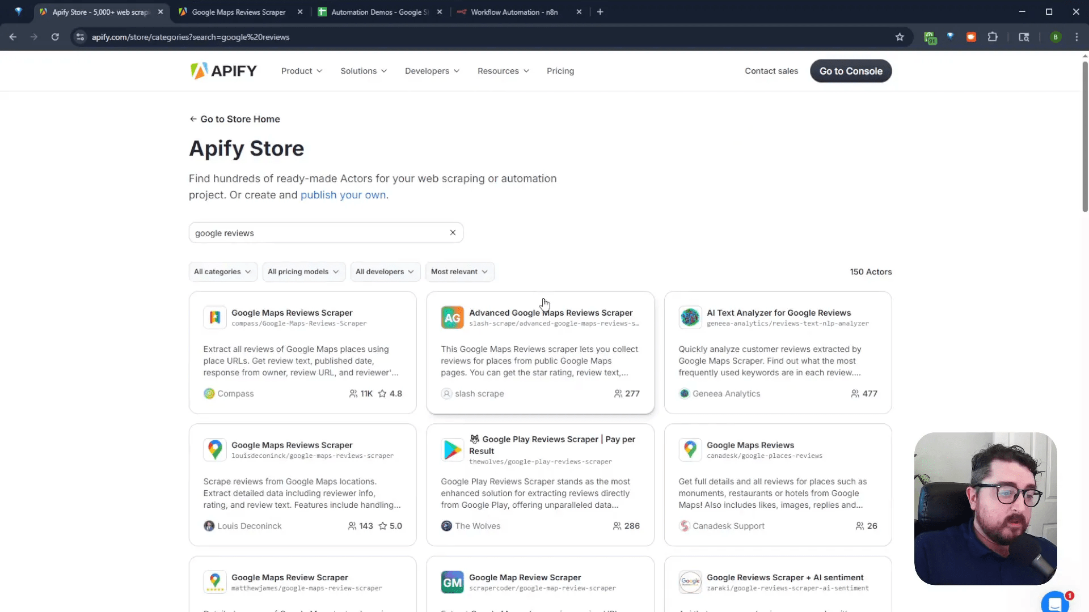
Task: Click the Apify Store heading
Action: [x=246, y=148]
